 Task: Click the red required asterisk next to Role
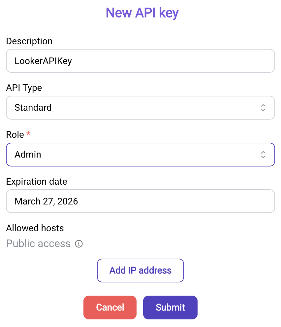coord(28,133)
